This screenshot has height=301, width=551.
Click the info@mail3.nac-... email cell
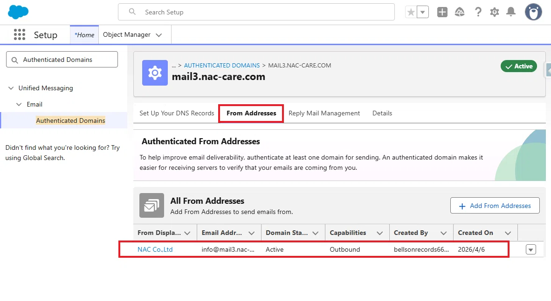[x=228, y=249]
